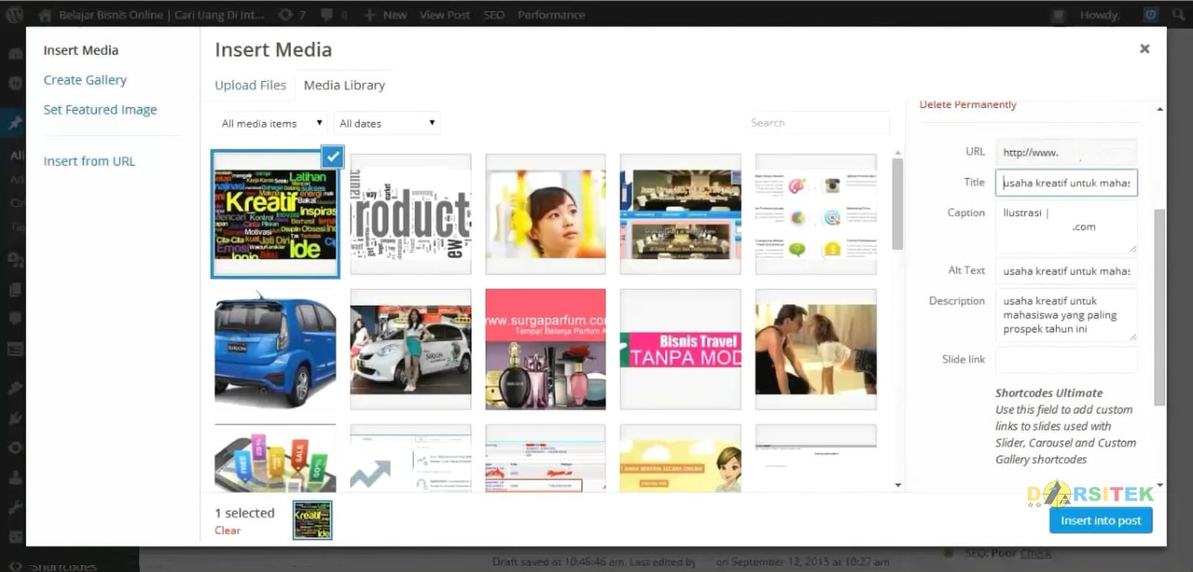
Task: Select the Kreatif word cloud thumbnail
Action: point(275,214)
